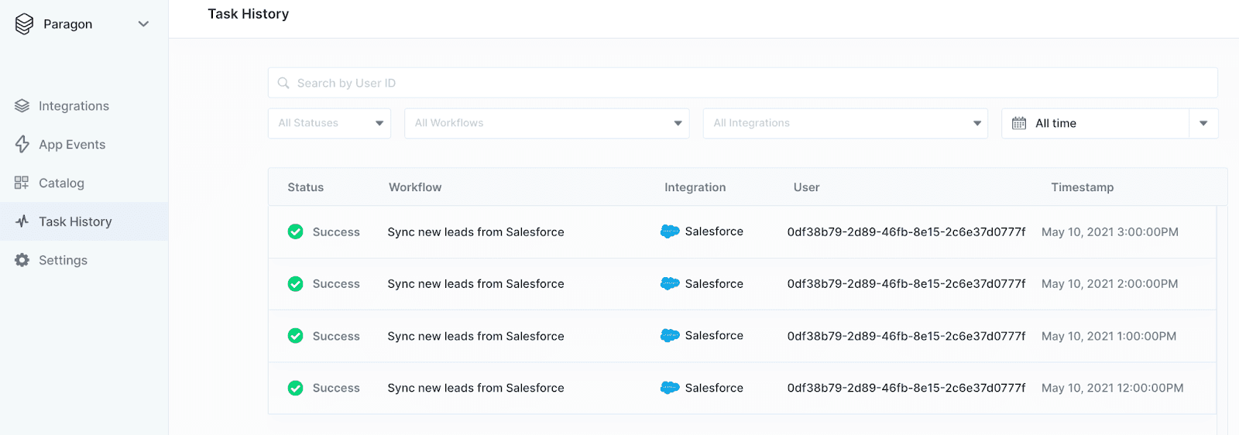Click the Salesforce cloud icon in first row
Viewport: 1239px width, 435px height.
[x=670, y=231]
